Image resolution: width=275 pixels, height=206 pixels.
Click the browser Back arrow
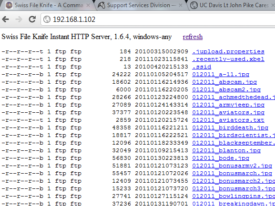(6, 19)
